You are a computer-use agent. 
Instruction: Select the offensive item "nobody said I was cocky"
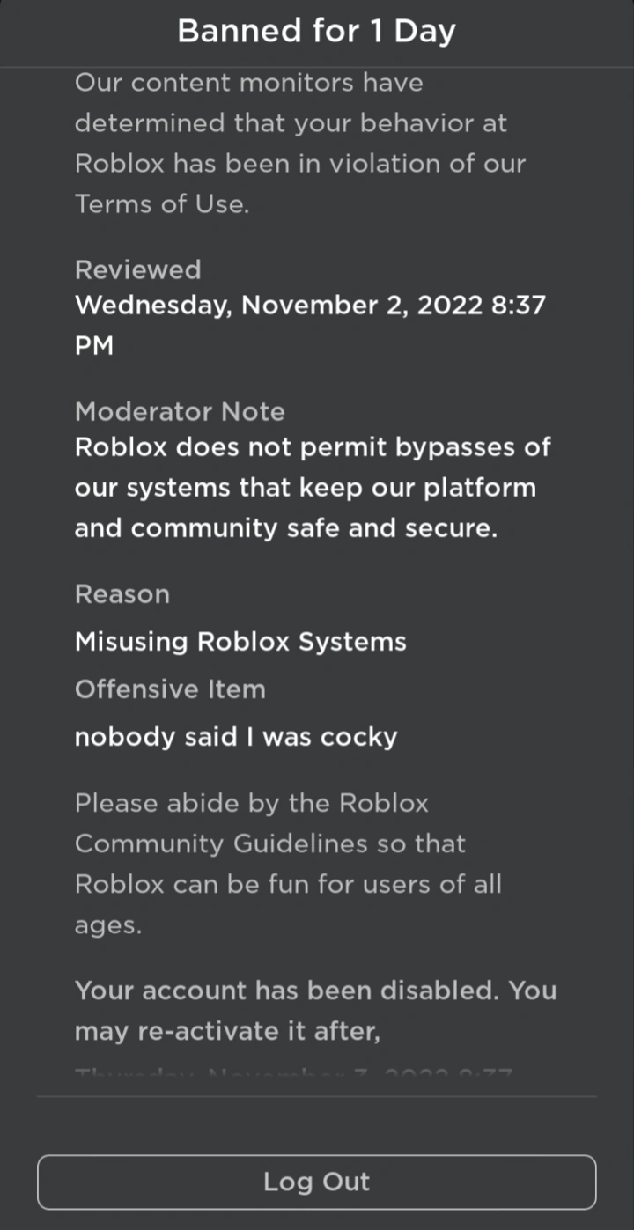235,736
